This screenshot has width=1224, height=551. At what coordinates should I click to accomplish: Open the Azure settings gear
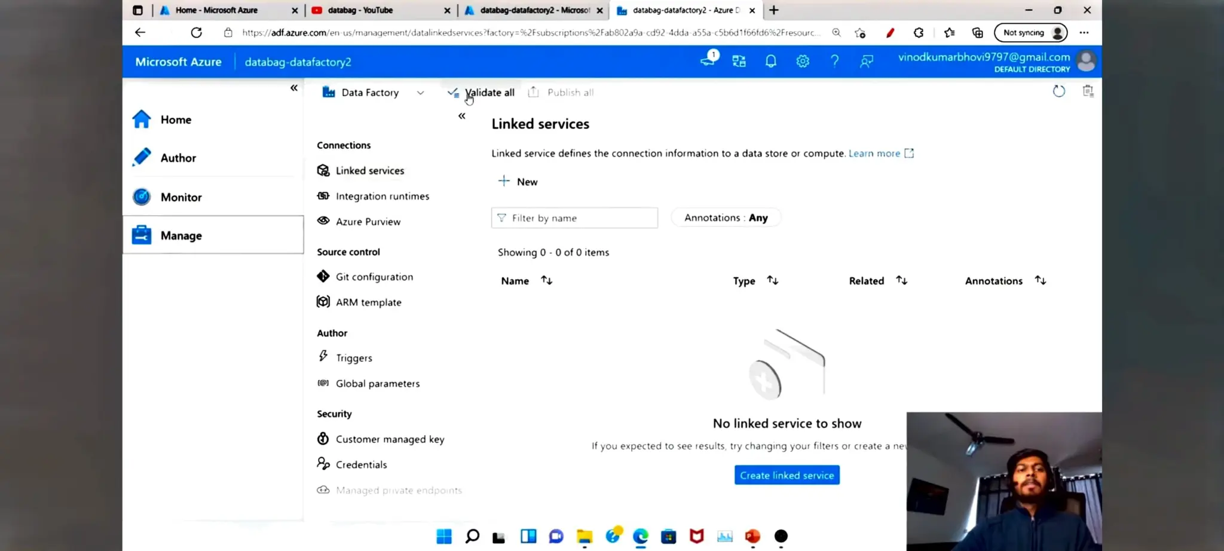point(803,61)
